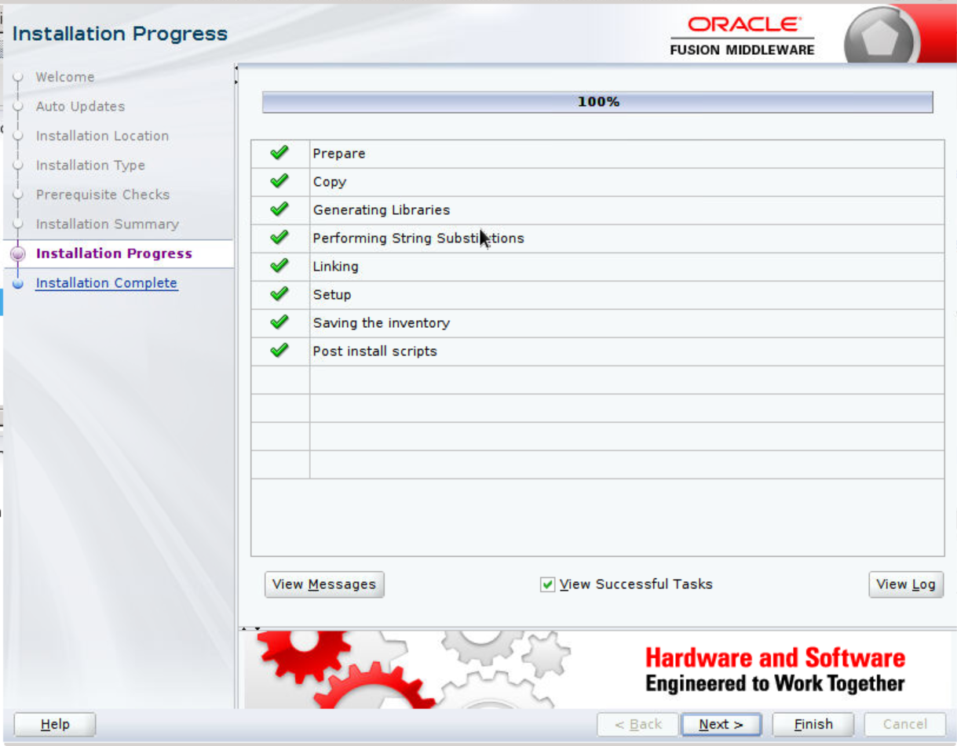Screen dimensions: 957x746
Task: Select the Welcome step in navigation
Action: (x=65, y=77)
